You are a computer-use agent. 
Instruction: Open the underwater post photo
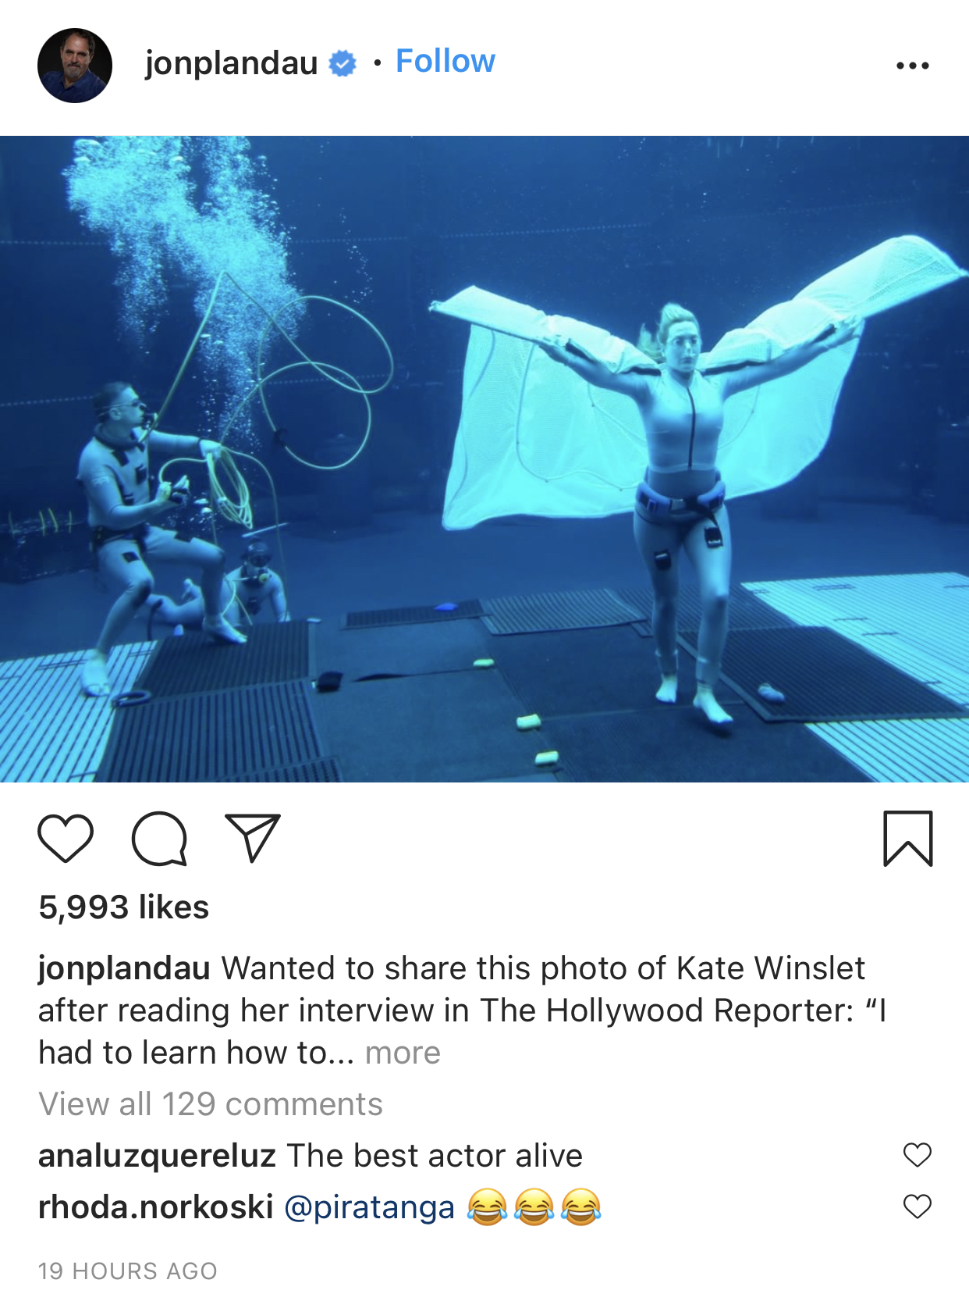pyautogui.click(x=484, y=459)
